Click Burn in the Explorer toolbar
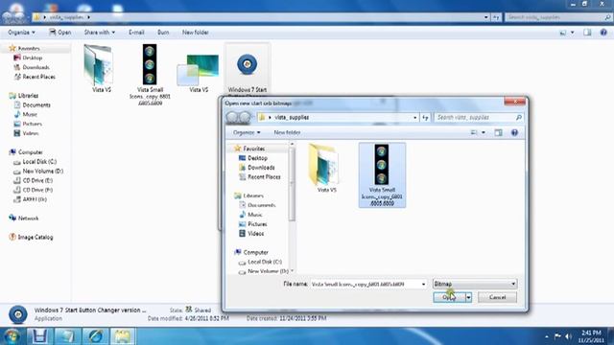614x345 pixels. click(x=163, y=33)
